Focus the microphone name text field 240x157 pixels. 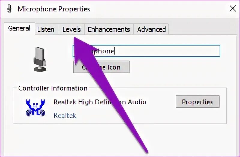pyautogui.click(x=146, y=51)
